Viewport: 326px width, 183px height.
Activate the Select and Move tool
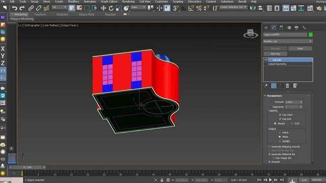[x=103, y=8]
